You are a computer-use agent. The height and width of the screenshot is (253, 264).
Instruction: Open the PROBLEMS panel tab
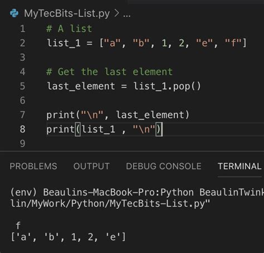click(33, 166)
